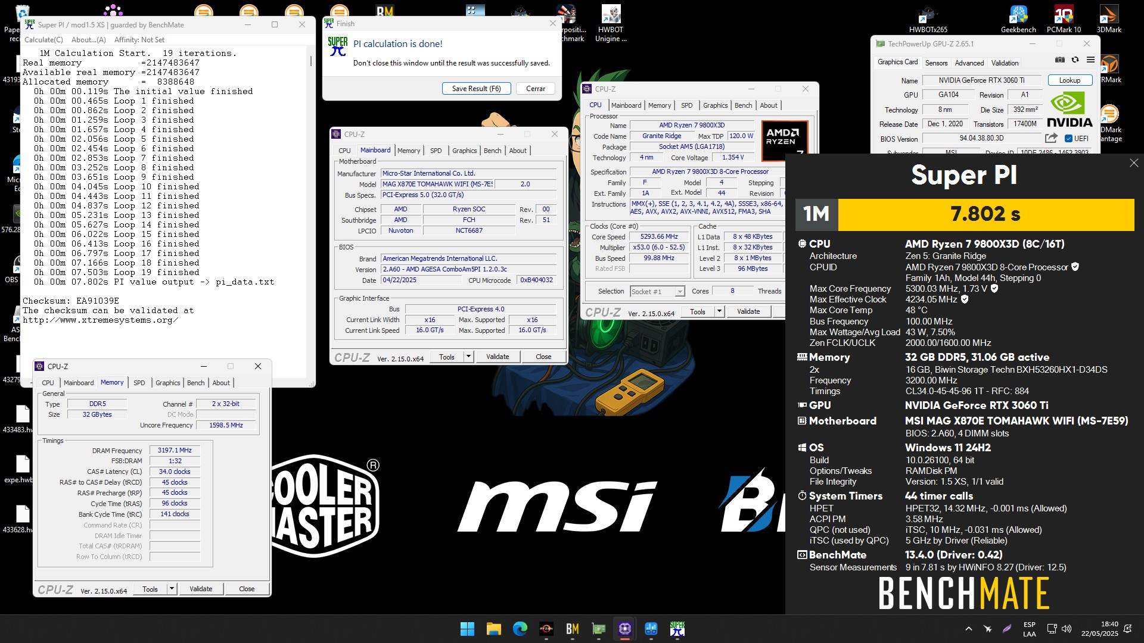Screen dimensions: 1144x643
Task: Expand Tools dropdown arrow in CPU-Z CPU window
Action: tap(719, 311)
